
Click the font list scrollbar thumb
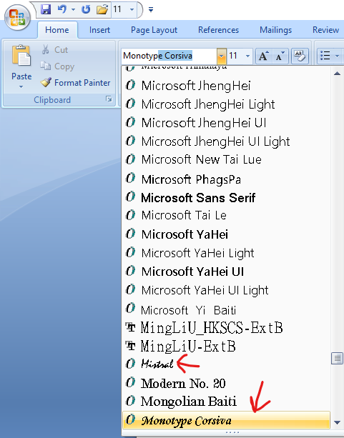pos(337,358)
